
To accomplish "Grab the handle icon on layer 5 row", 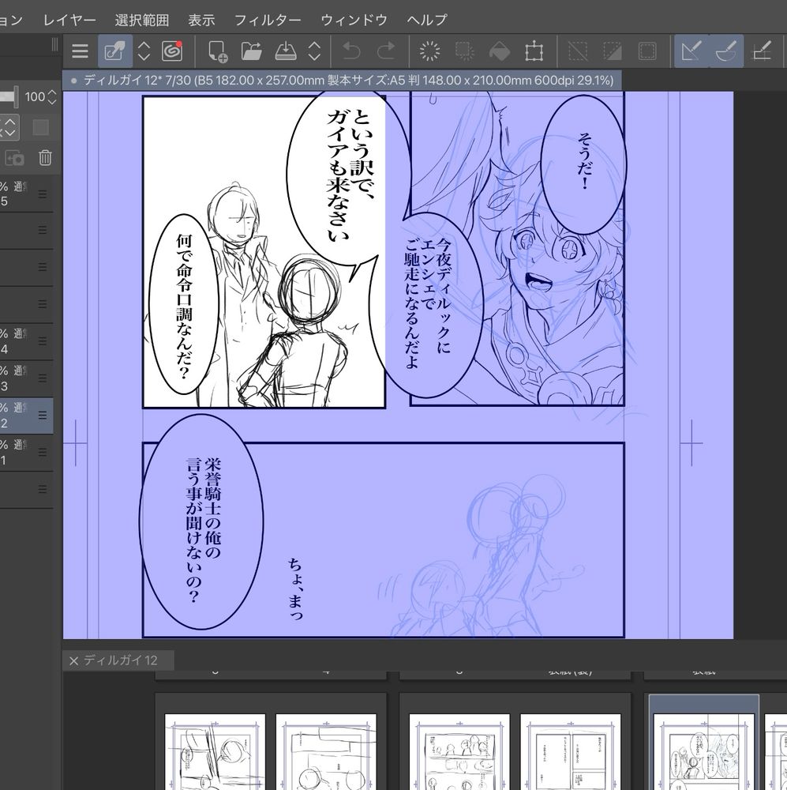I will pyautogui.click(x=43, y=194).
